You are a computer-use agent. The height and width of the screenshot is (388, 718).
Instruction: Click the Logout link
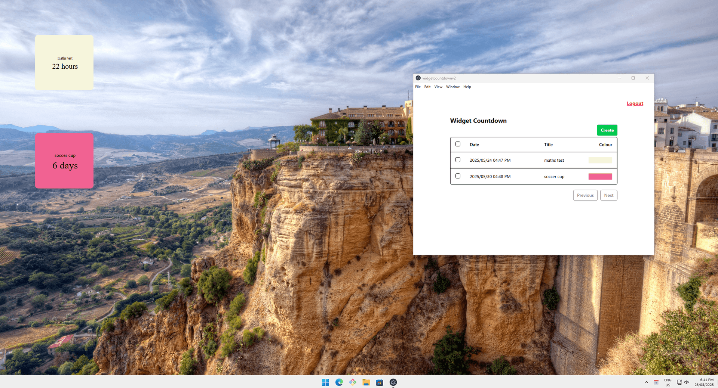coord(635,103)
